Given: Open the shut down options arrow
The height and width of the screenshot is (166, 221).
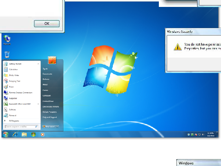Looking at the screenshot, I should coord(57,126).
